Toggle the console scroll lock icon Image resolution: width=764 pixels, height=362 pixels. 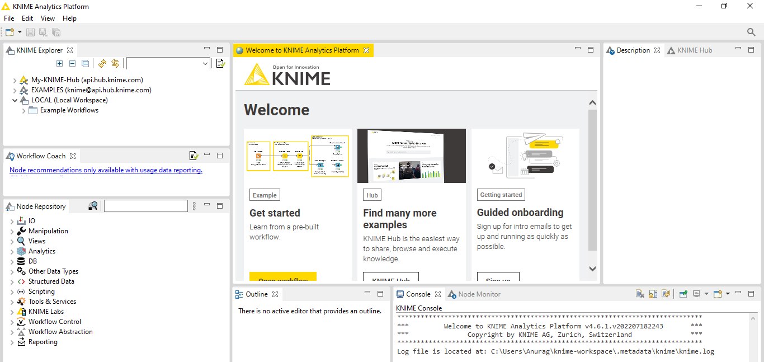tap(653, 294)
